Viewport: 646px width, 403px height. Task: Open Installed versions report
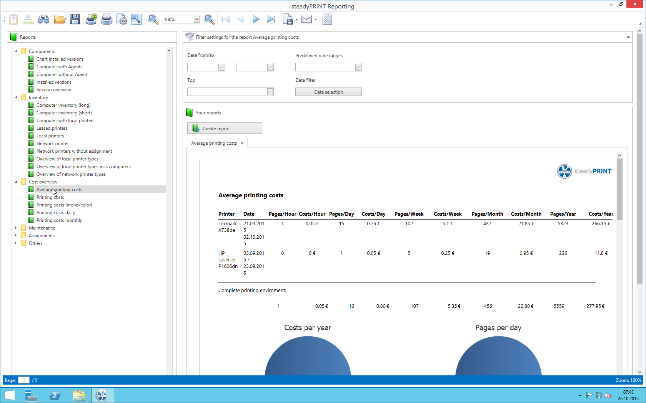pos(54,82)
